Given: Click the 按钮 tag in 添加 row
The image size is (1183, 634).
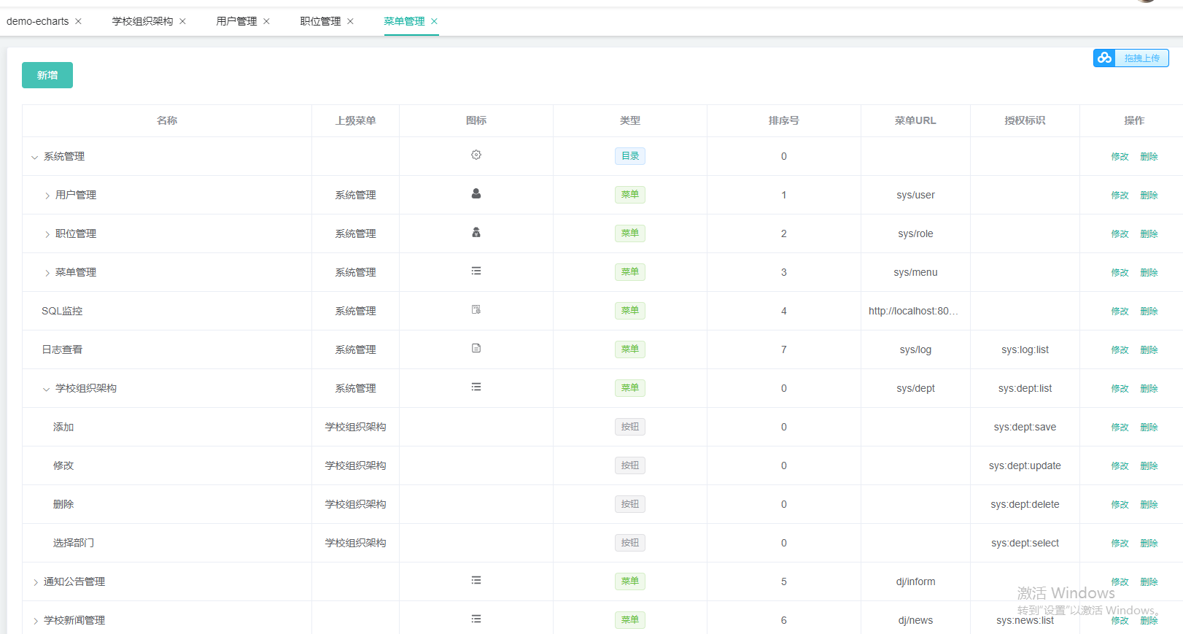Looking at the screenshot, I should [x=630, y=427].
